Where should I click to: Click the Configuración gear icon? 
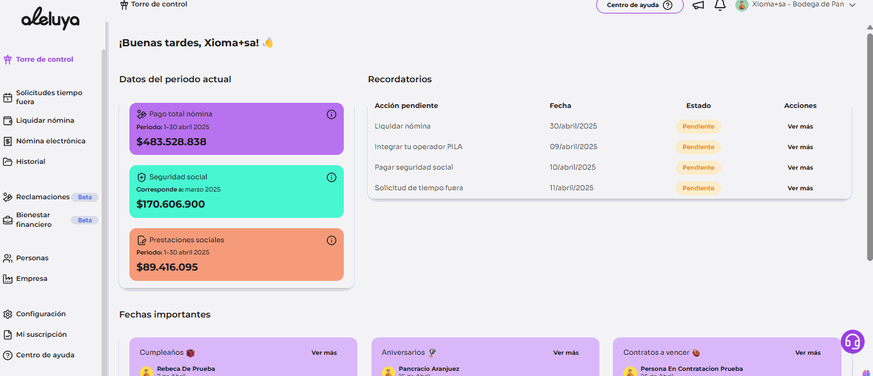coord(8,314)
